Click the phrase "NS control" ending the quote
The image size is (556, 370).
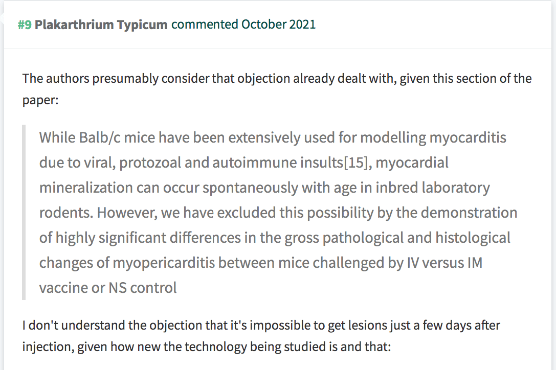coord(143,288)
